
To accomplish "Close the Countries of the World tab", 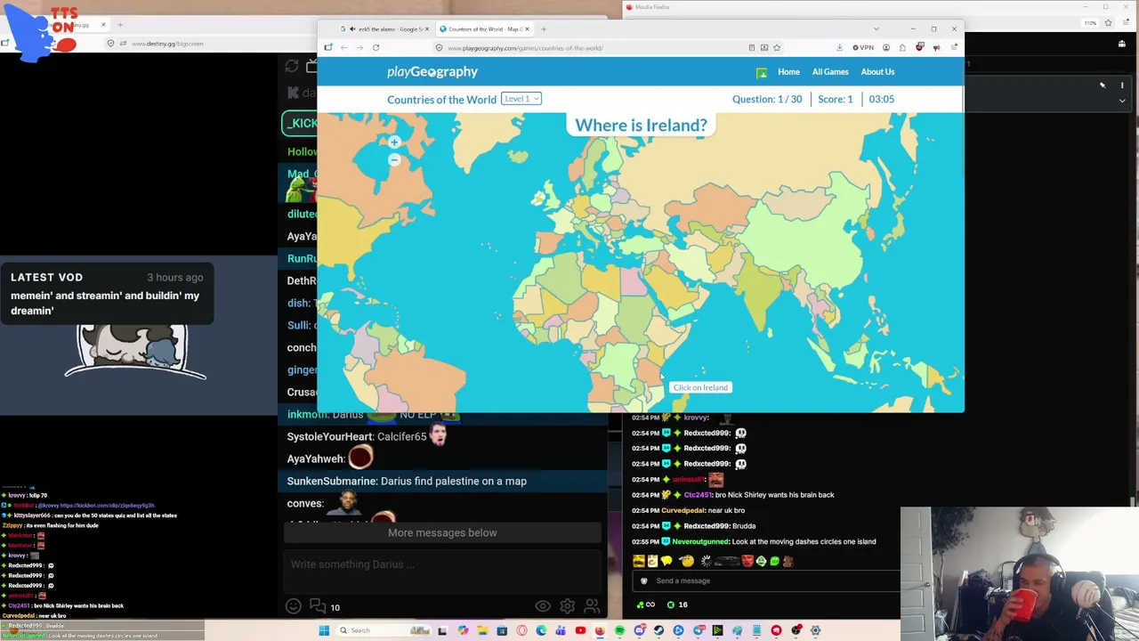I will pos(527,29).
